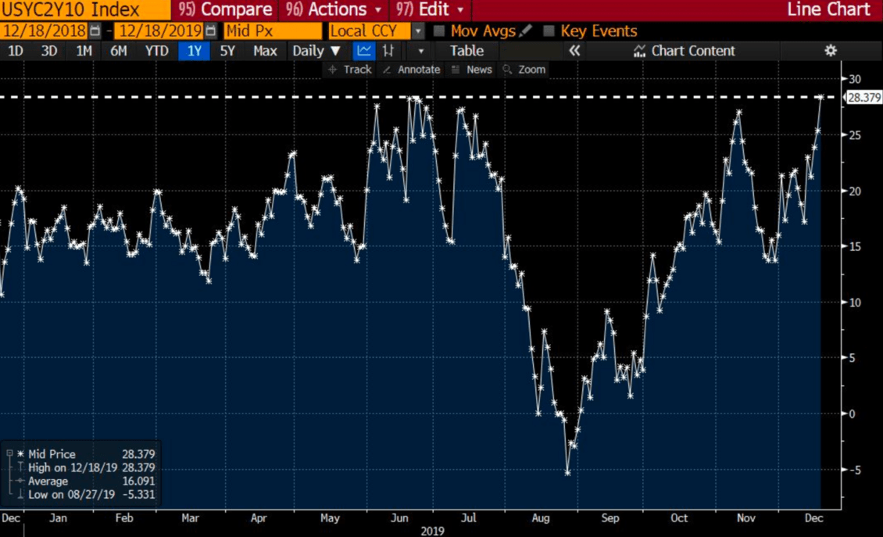Click the Chart Content icon
Viewport: 883px width, 537px height.
639,52
